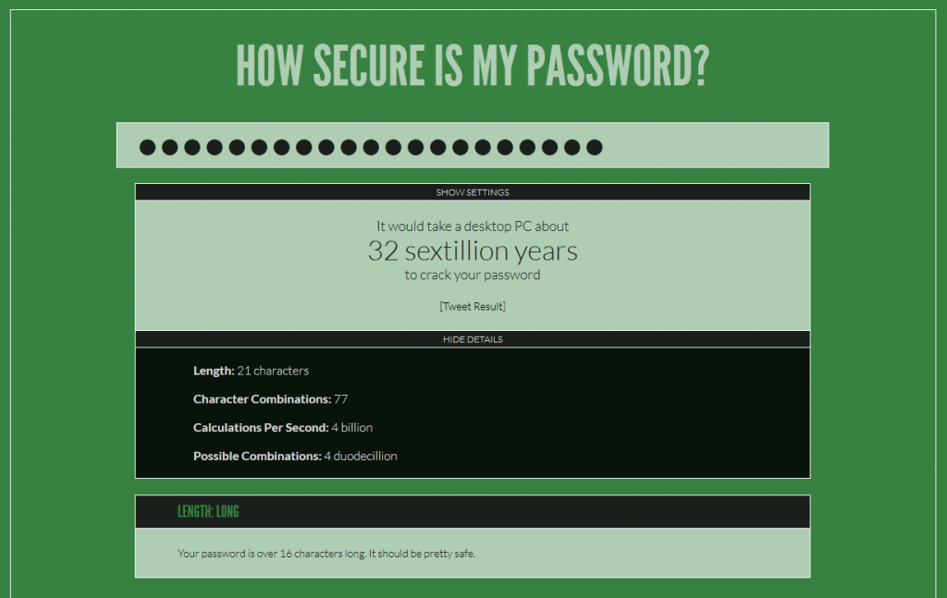Click the "to crack your password" line

[x=473, y=275]
